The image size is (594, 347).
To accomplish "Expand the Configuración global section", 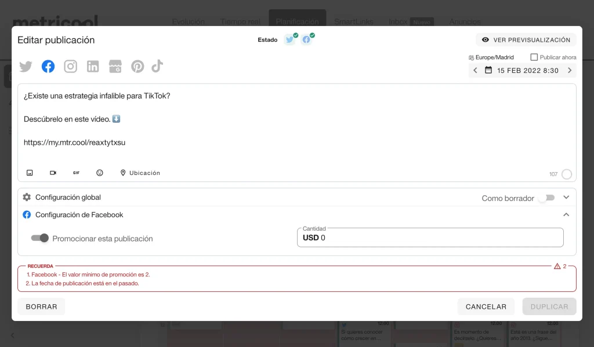I will pyautogui.click(x=566, y=198).
